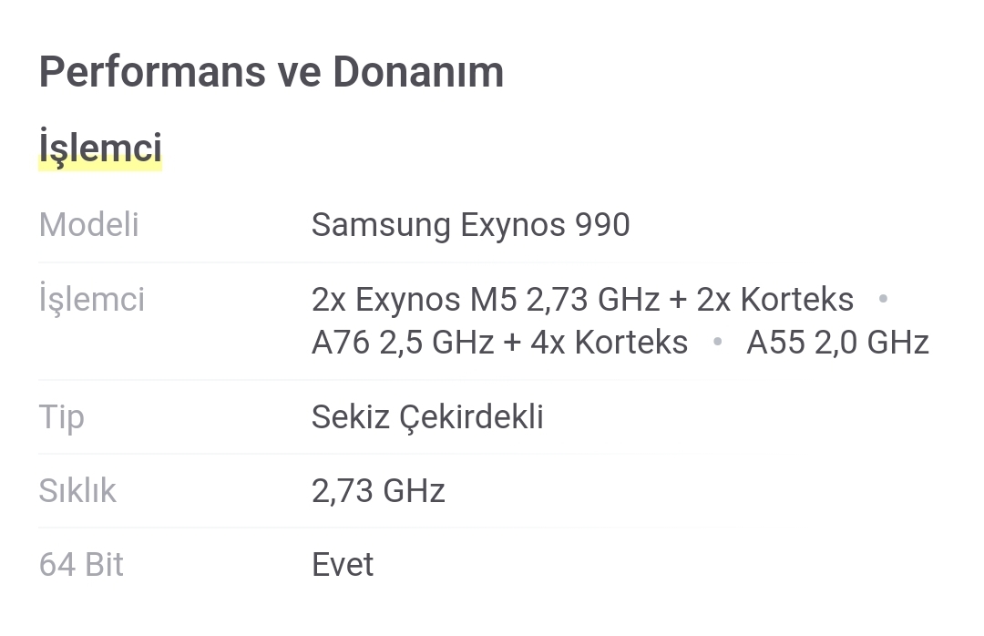Image resolution: width=984 pixels, height=636 pixels.
Task: Click the divider line above the 64 Bit row
Action: click(x=364, y=528)
